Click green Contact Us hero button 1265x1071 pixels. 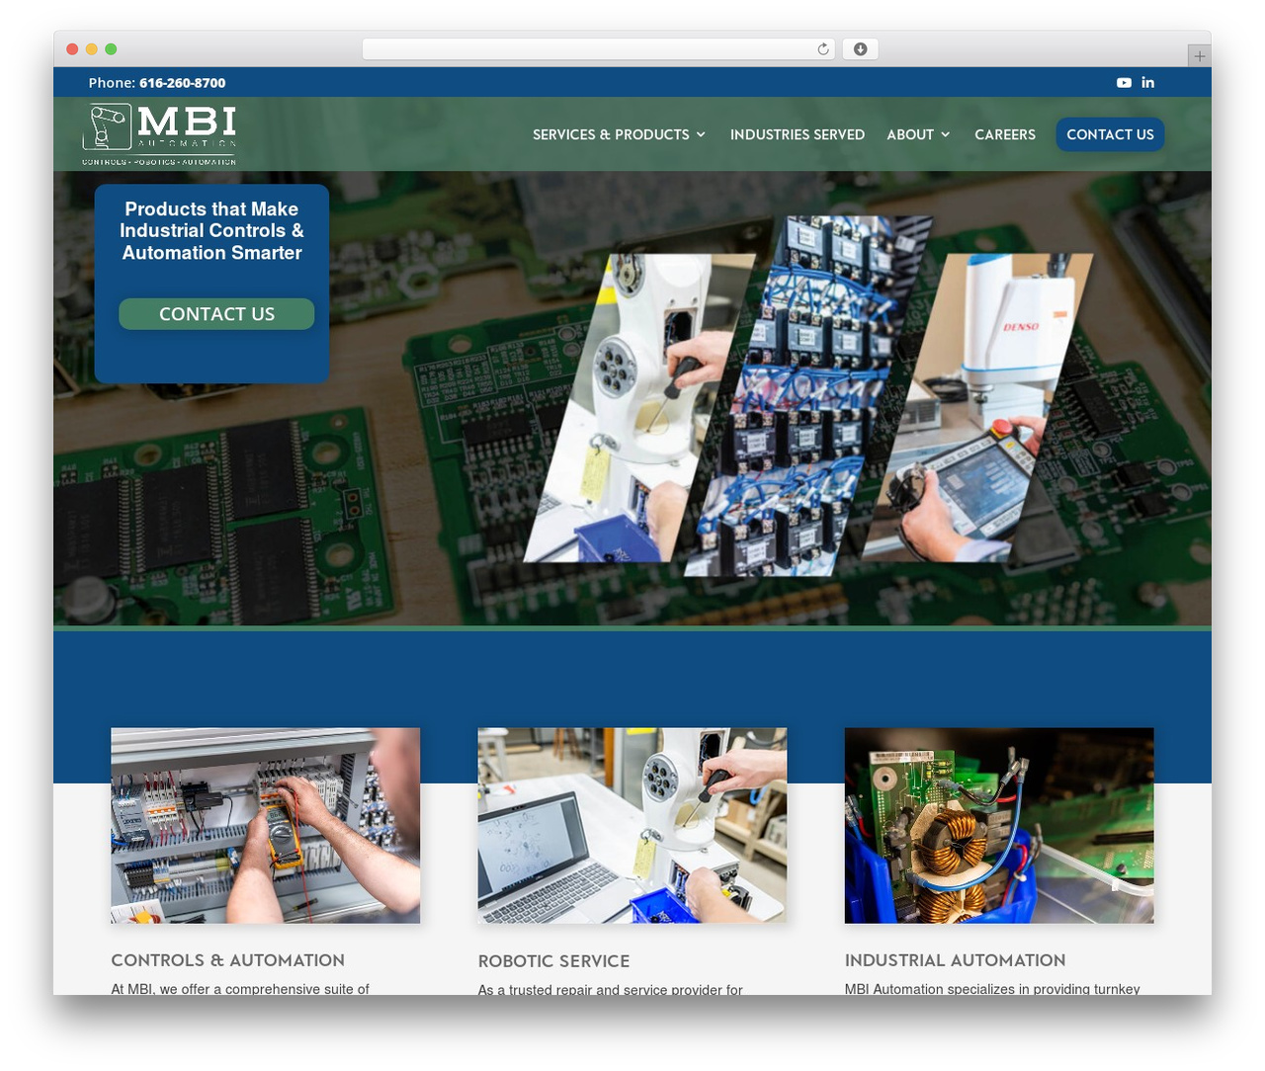tap(216, 314)
